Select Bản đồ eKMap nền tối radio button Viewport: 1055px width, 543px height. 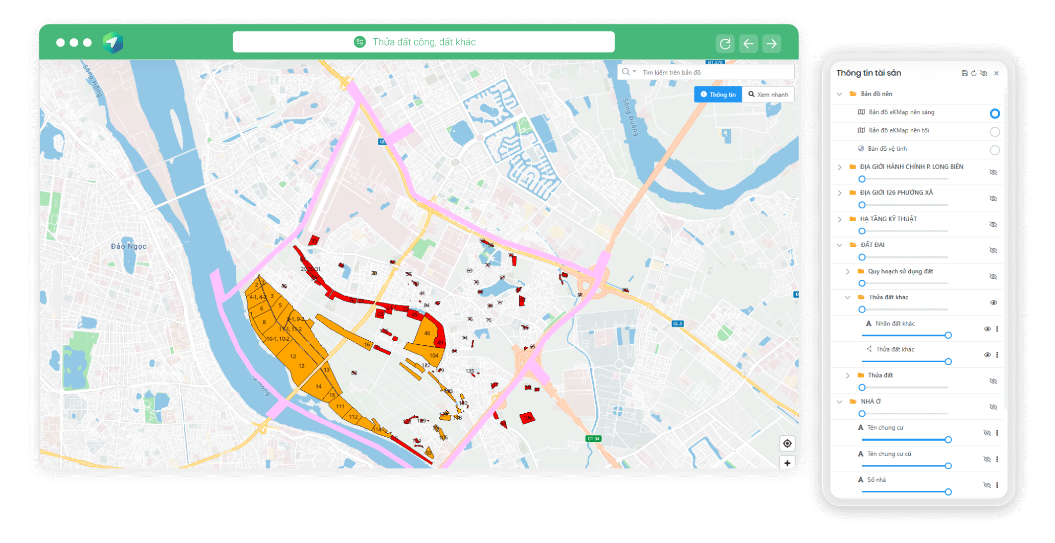click(995, 132)
